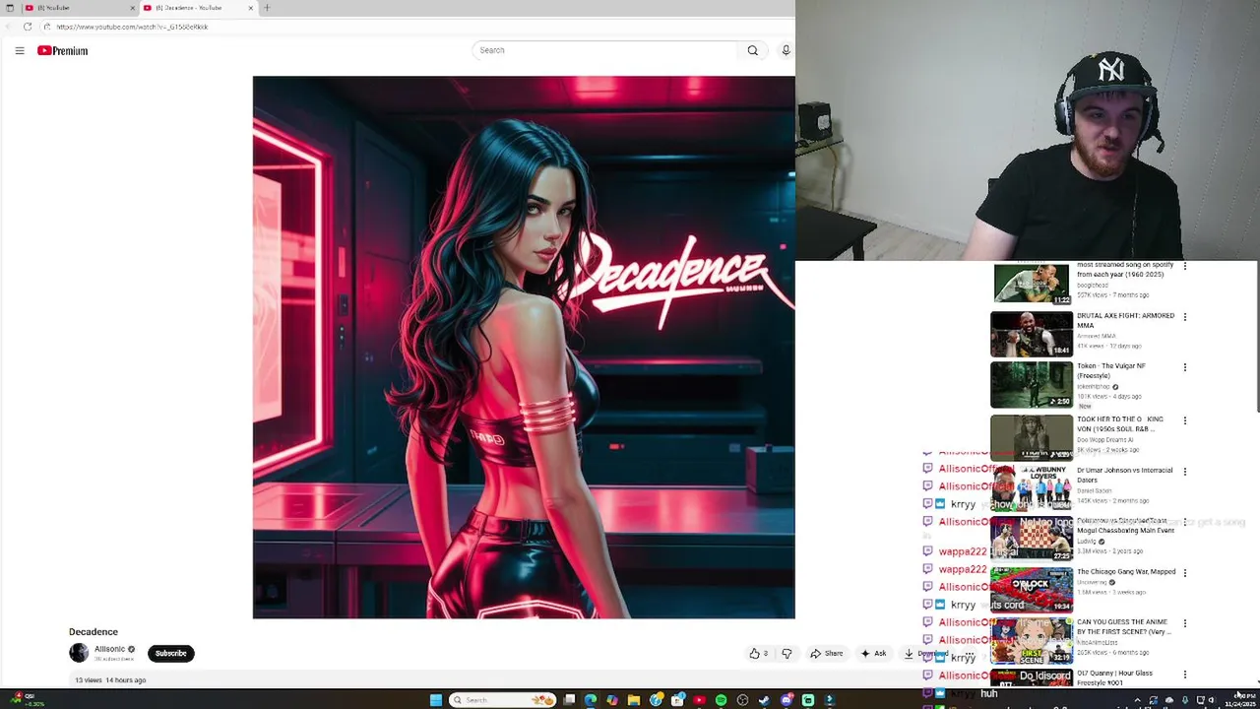
Task: Open options for BRUTAL AXE FIGHT video
Action: 1185,317
